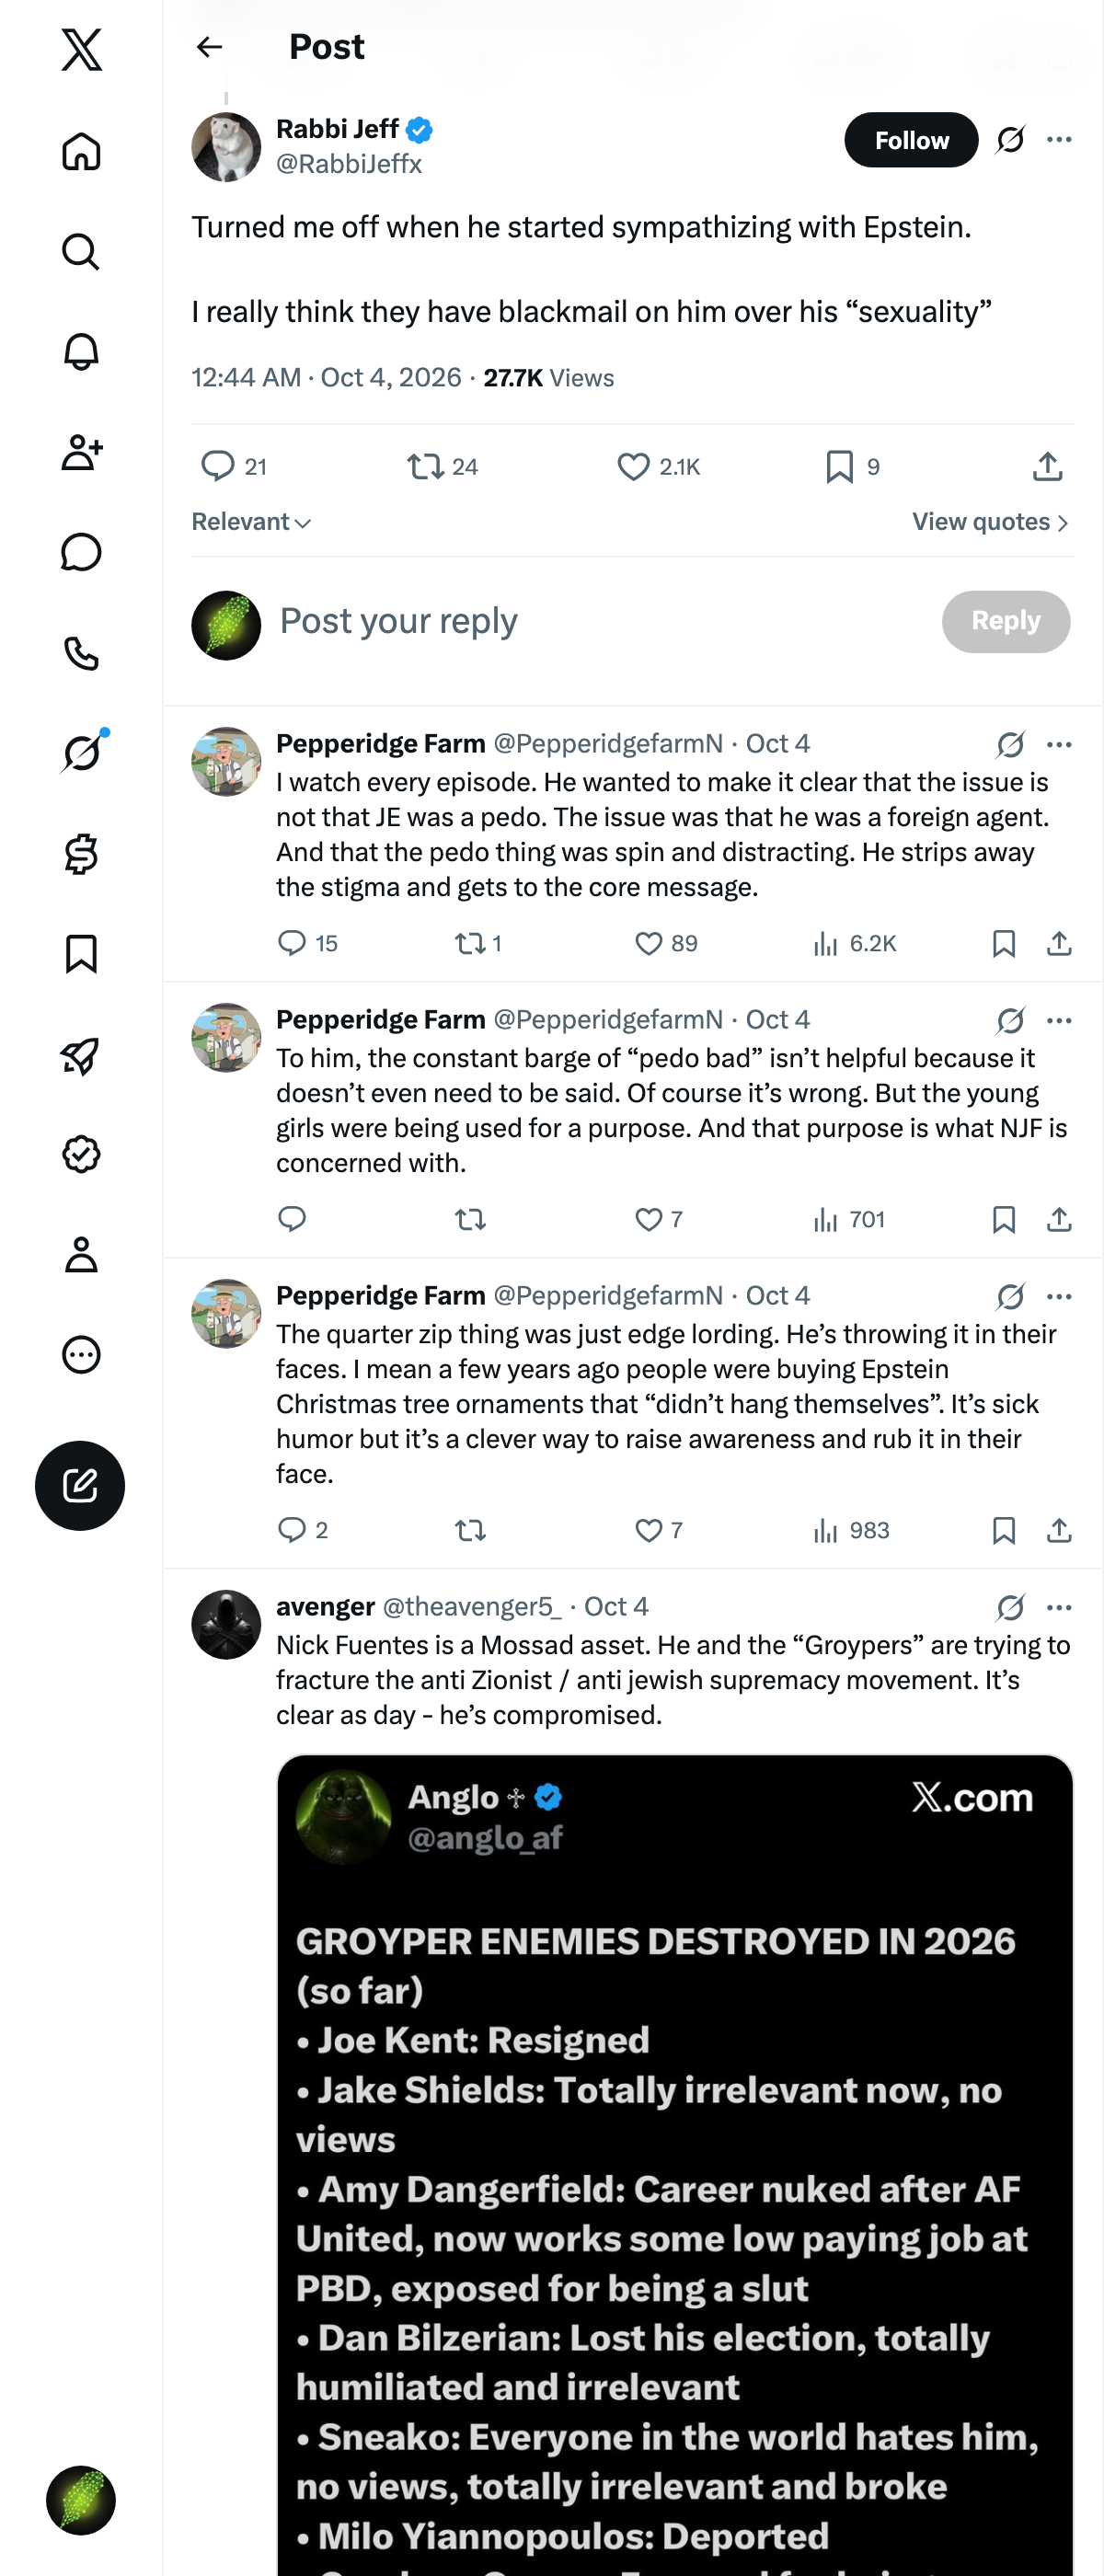1104x2576 pixels.
Task: Like Rabbi Jeff's post with 2.1K likes
Action: pos(659,467)
